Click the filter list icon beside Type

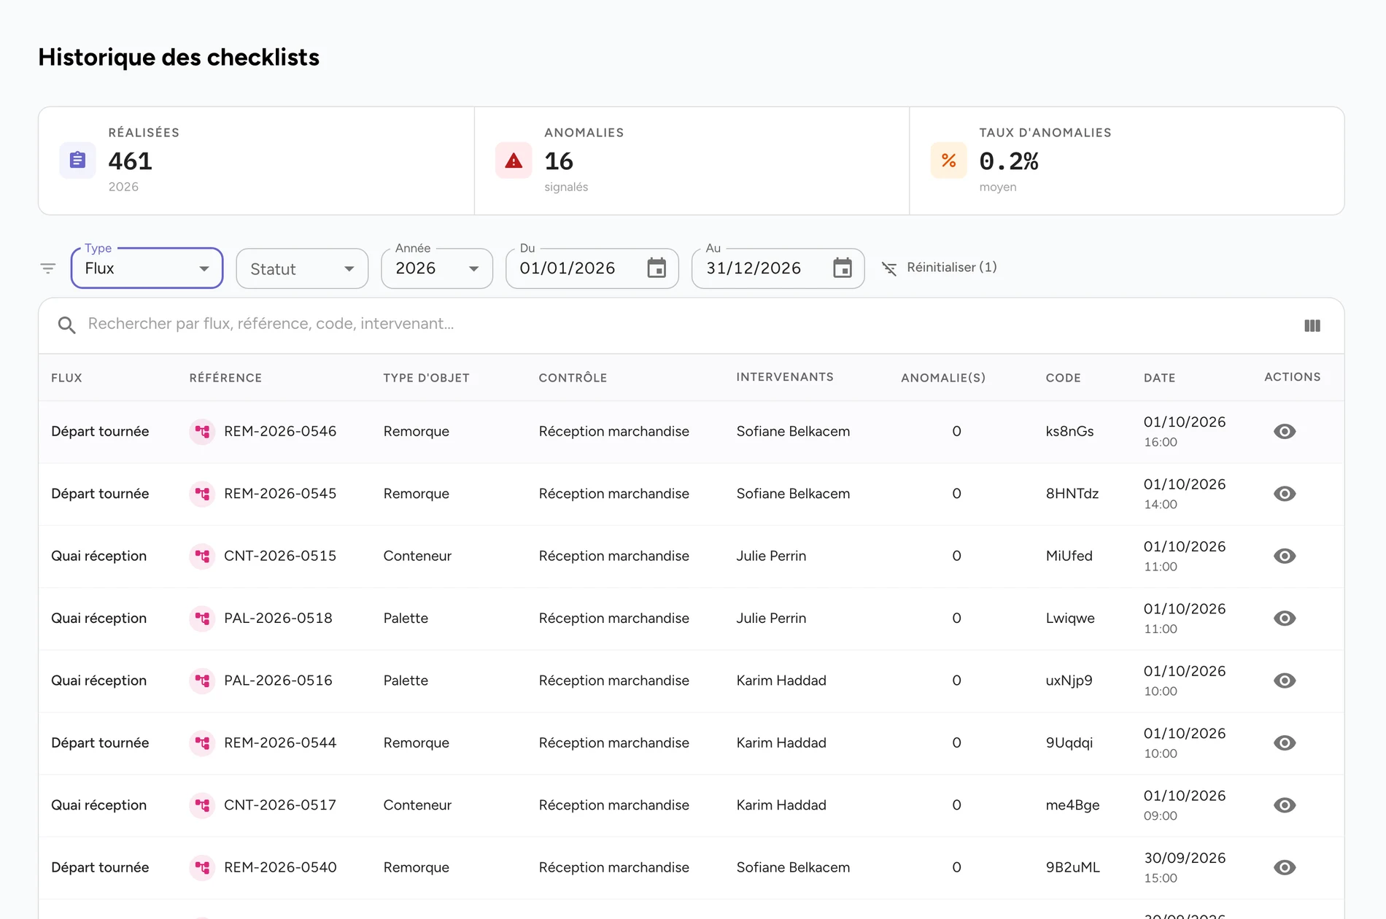pos(48,268)
